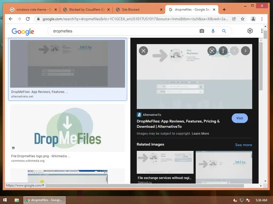Click the AlternativeTo site favicon
Screen dimensions: 273x204
tap(139, 115)
